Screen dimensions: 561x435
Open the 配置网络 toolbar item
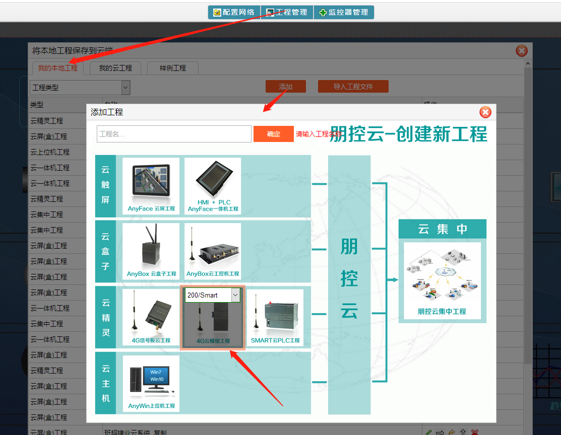[x=234, y=12]
